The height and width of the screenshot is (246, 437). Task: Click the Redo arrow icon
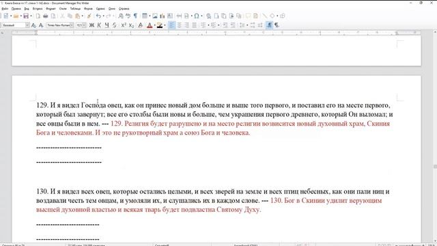[109, 16]
